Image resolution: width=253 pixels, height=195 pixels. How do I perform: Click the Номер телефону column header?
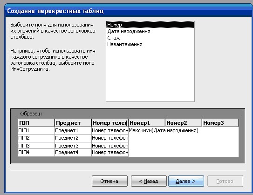[110, 123]
